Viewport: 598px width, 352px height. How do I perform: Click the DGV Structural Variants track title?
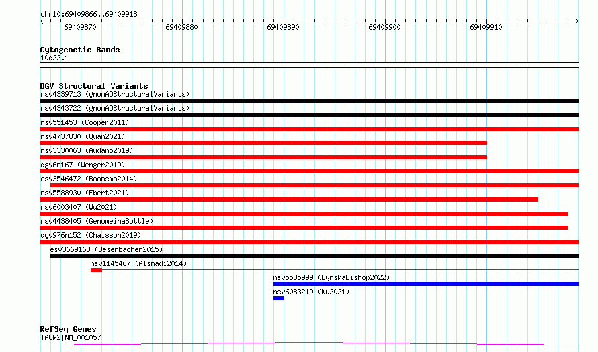coord(94,86)
